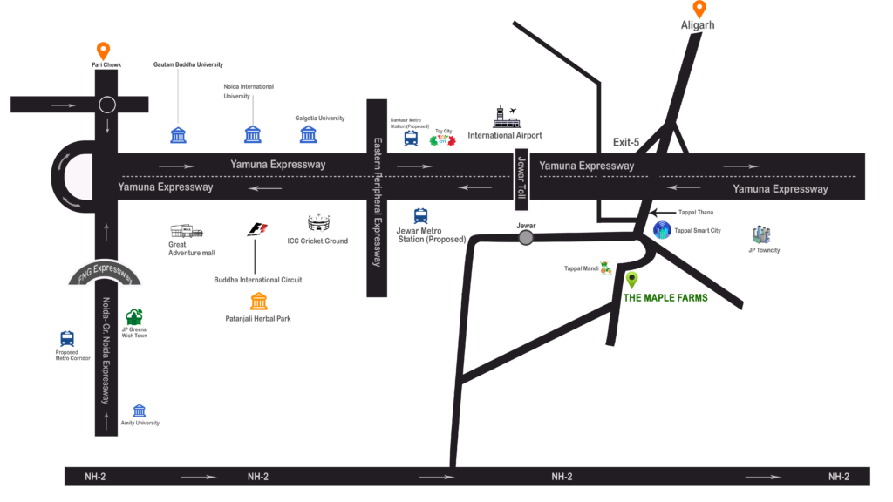Click the Exit-5 label

[x=625, y=141]
